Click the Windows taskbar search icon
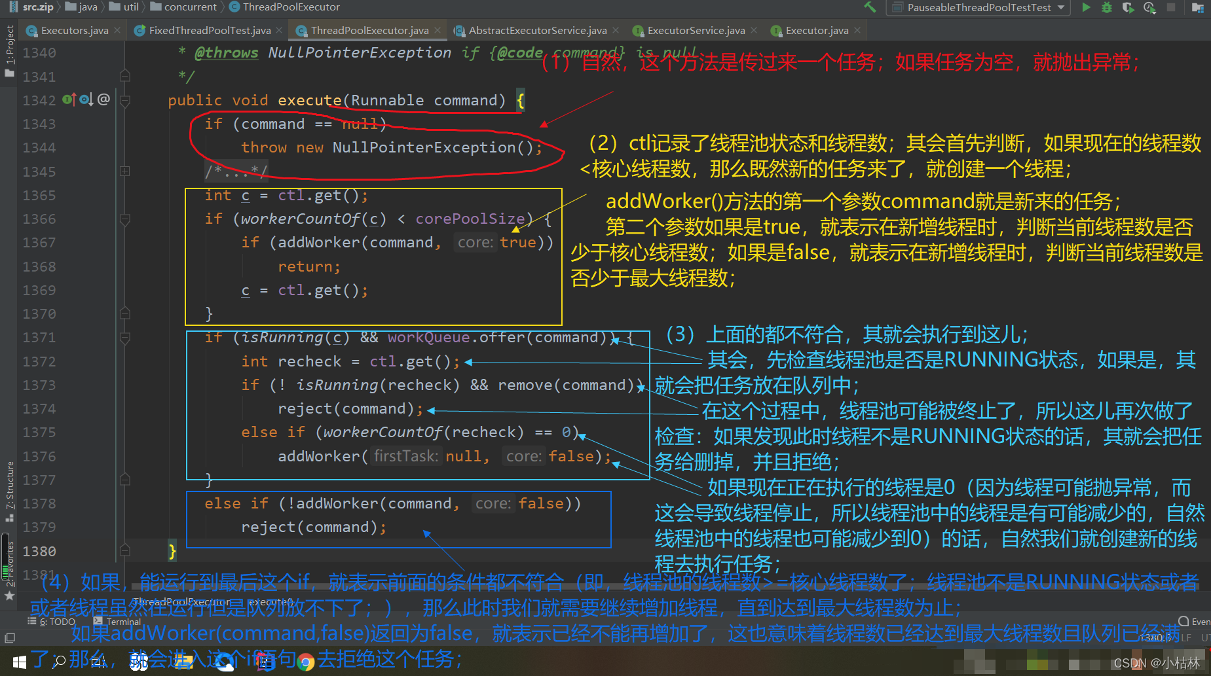Screen dimensions: 1211x676 (x=60, y=661)
